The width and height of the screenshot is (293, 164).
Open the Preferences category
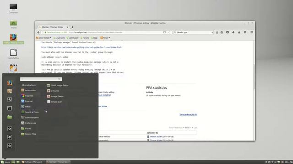(28, 123)
